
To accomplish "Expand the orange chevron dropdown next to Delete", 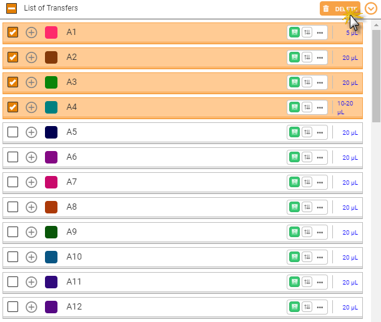I will 371,9.
